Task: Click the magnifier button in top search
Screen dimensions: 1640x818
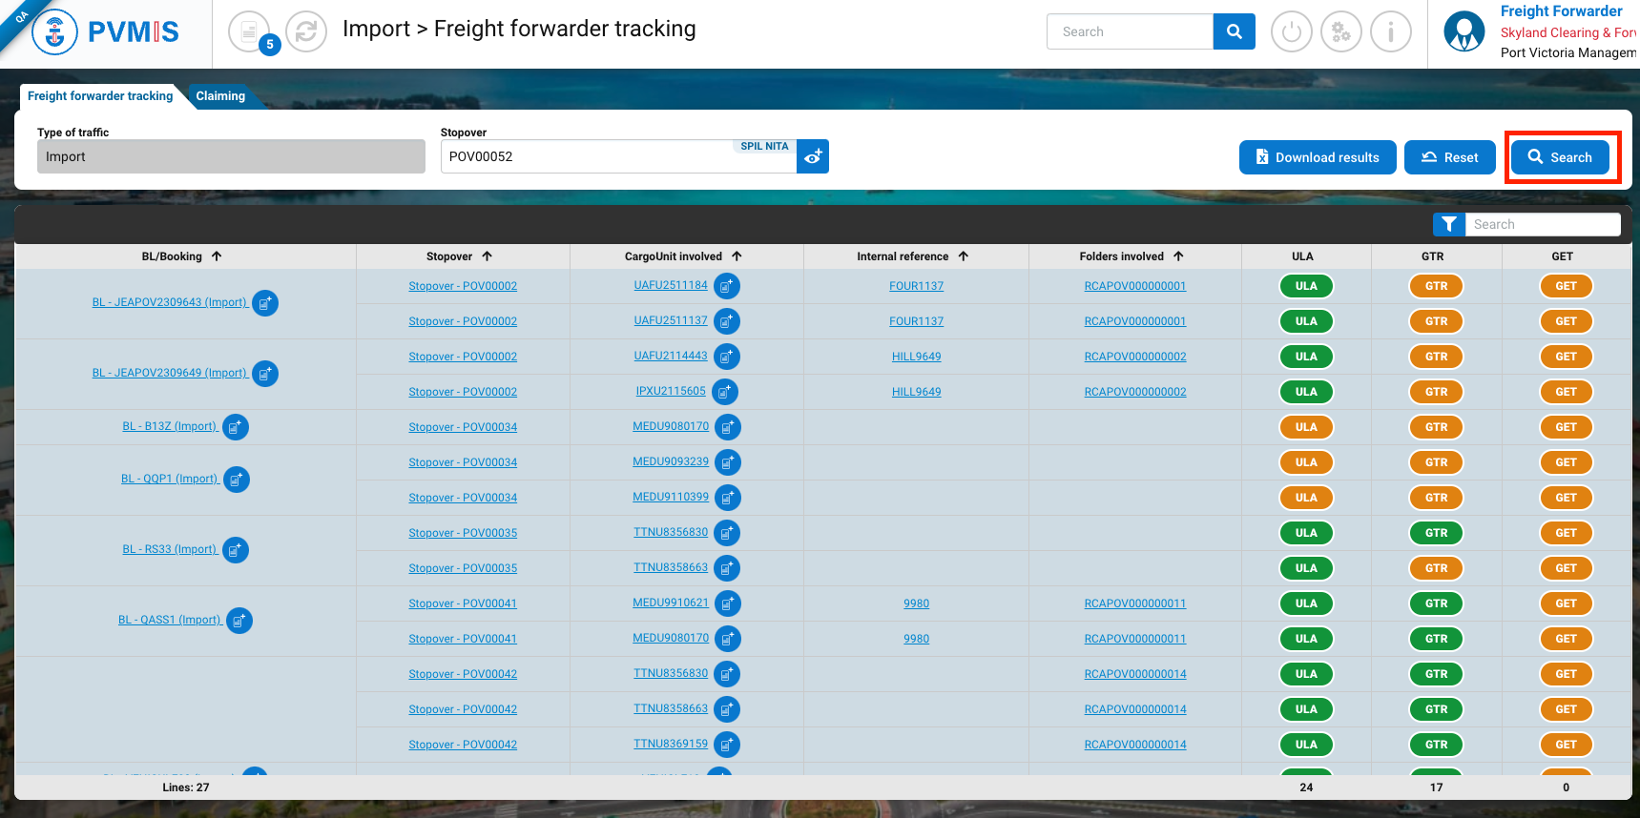Action: (x=1234, y=31)
